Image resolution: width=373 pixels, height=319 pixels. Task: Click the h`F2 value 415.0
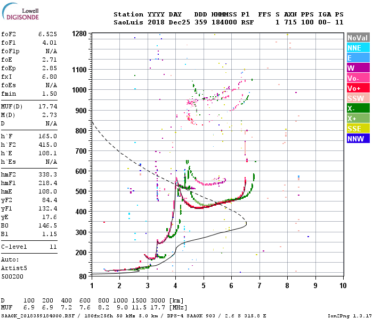coord(48,145)
